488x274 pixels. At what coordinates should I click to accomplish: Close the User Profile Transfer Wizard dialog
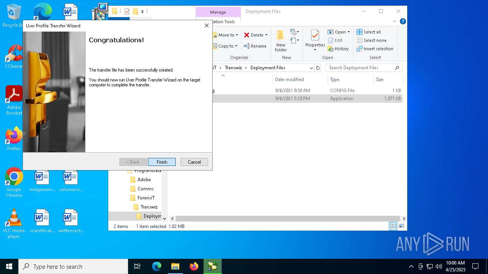pyautogui.click(x=206, y=25)
